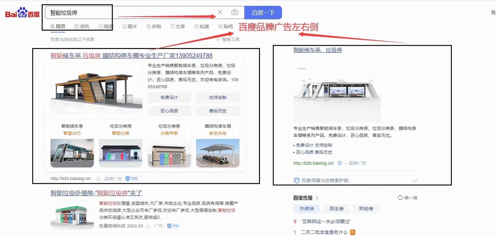The image size is (496, 236).
Task: Switch to the 财经榜 tab
Action: click(366, 209)
